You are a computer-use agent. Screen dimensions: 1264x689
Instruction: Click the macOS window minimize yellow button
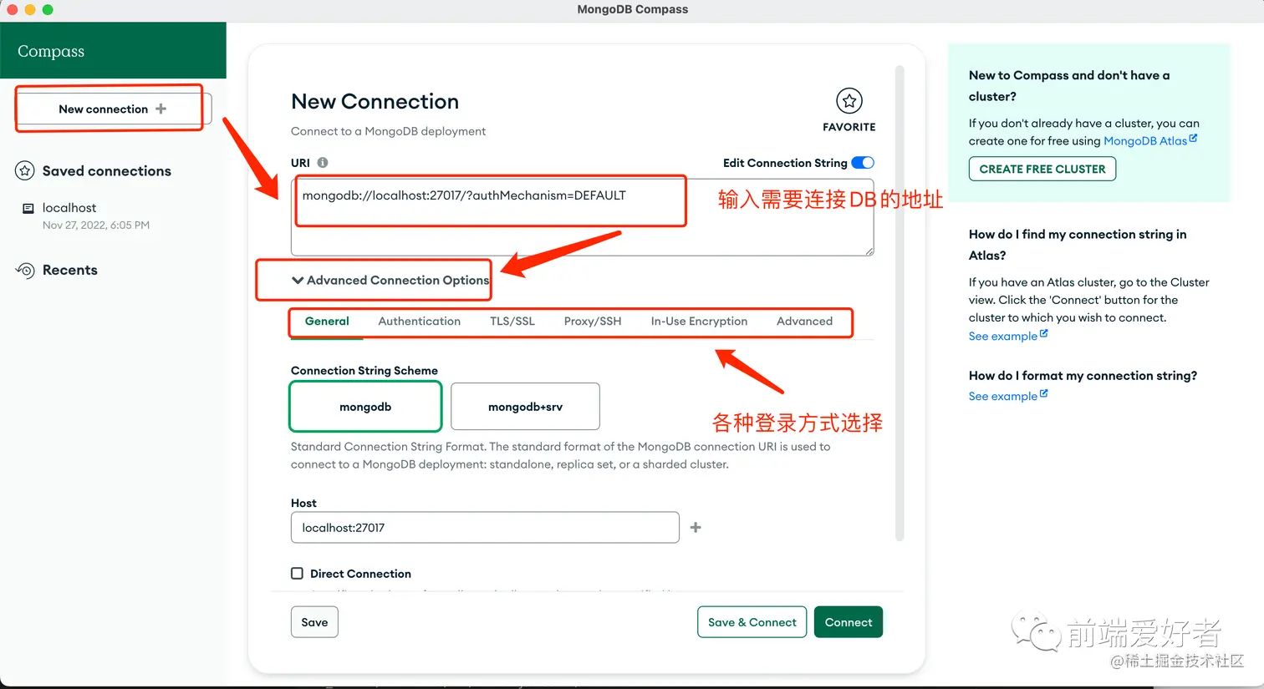pyautogui.click(x=30, y=9)
